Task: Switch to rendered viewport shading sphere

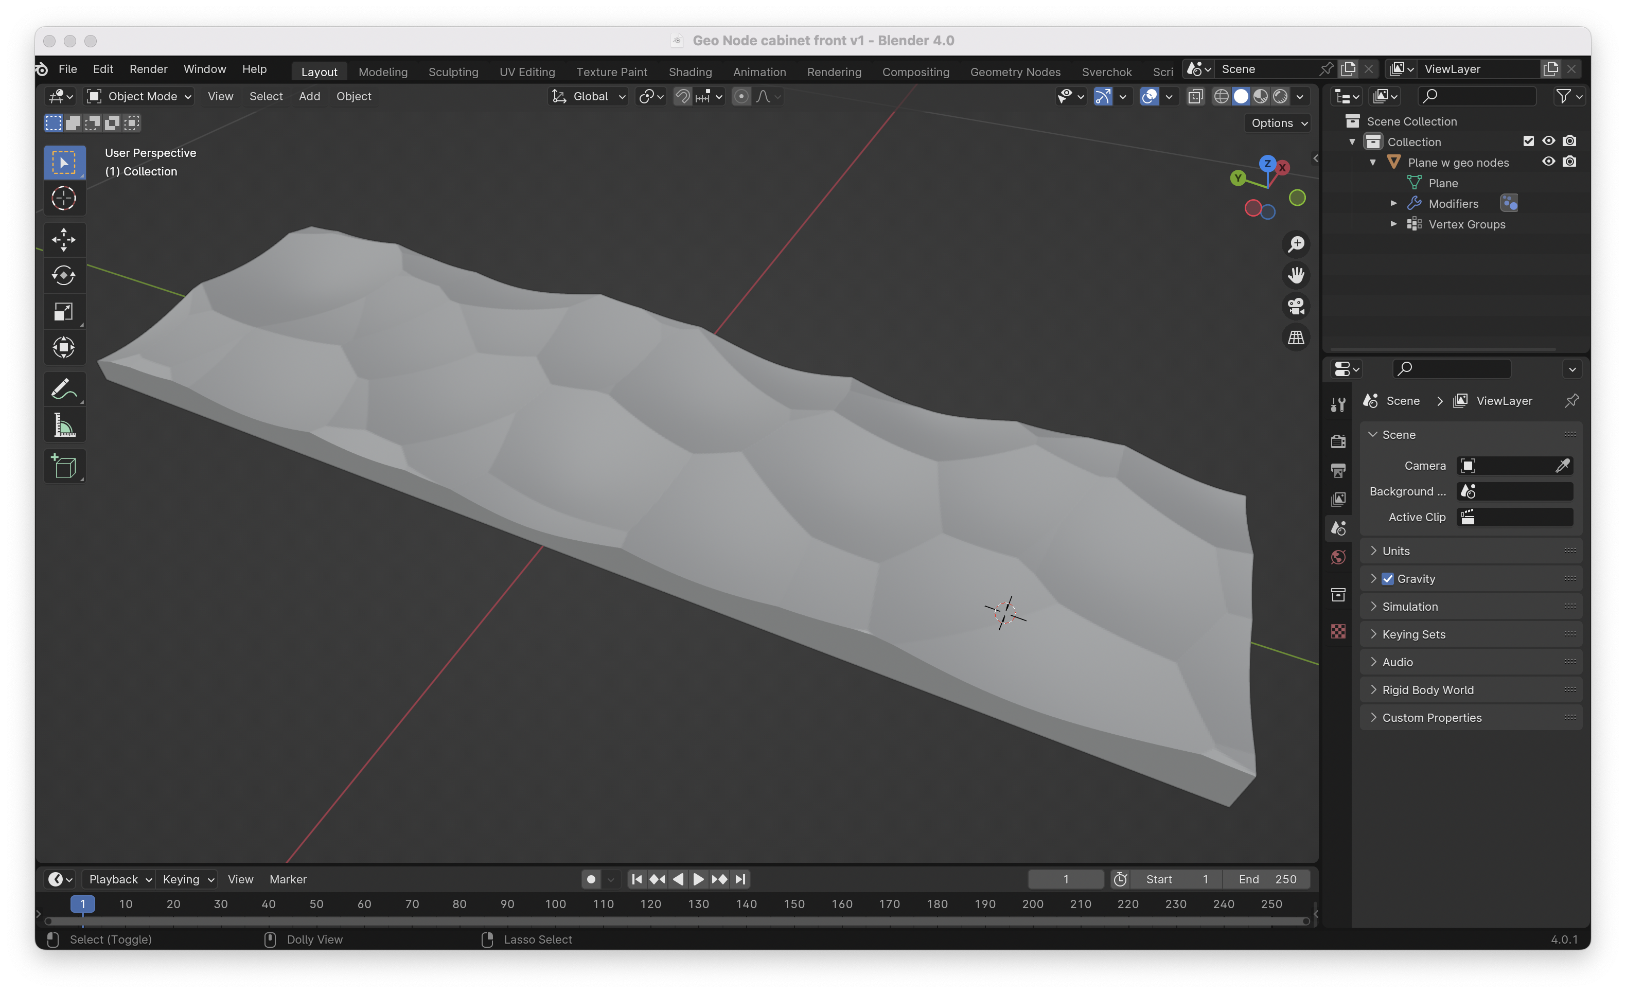Action: (x=1280, y=96)
